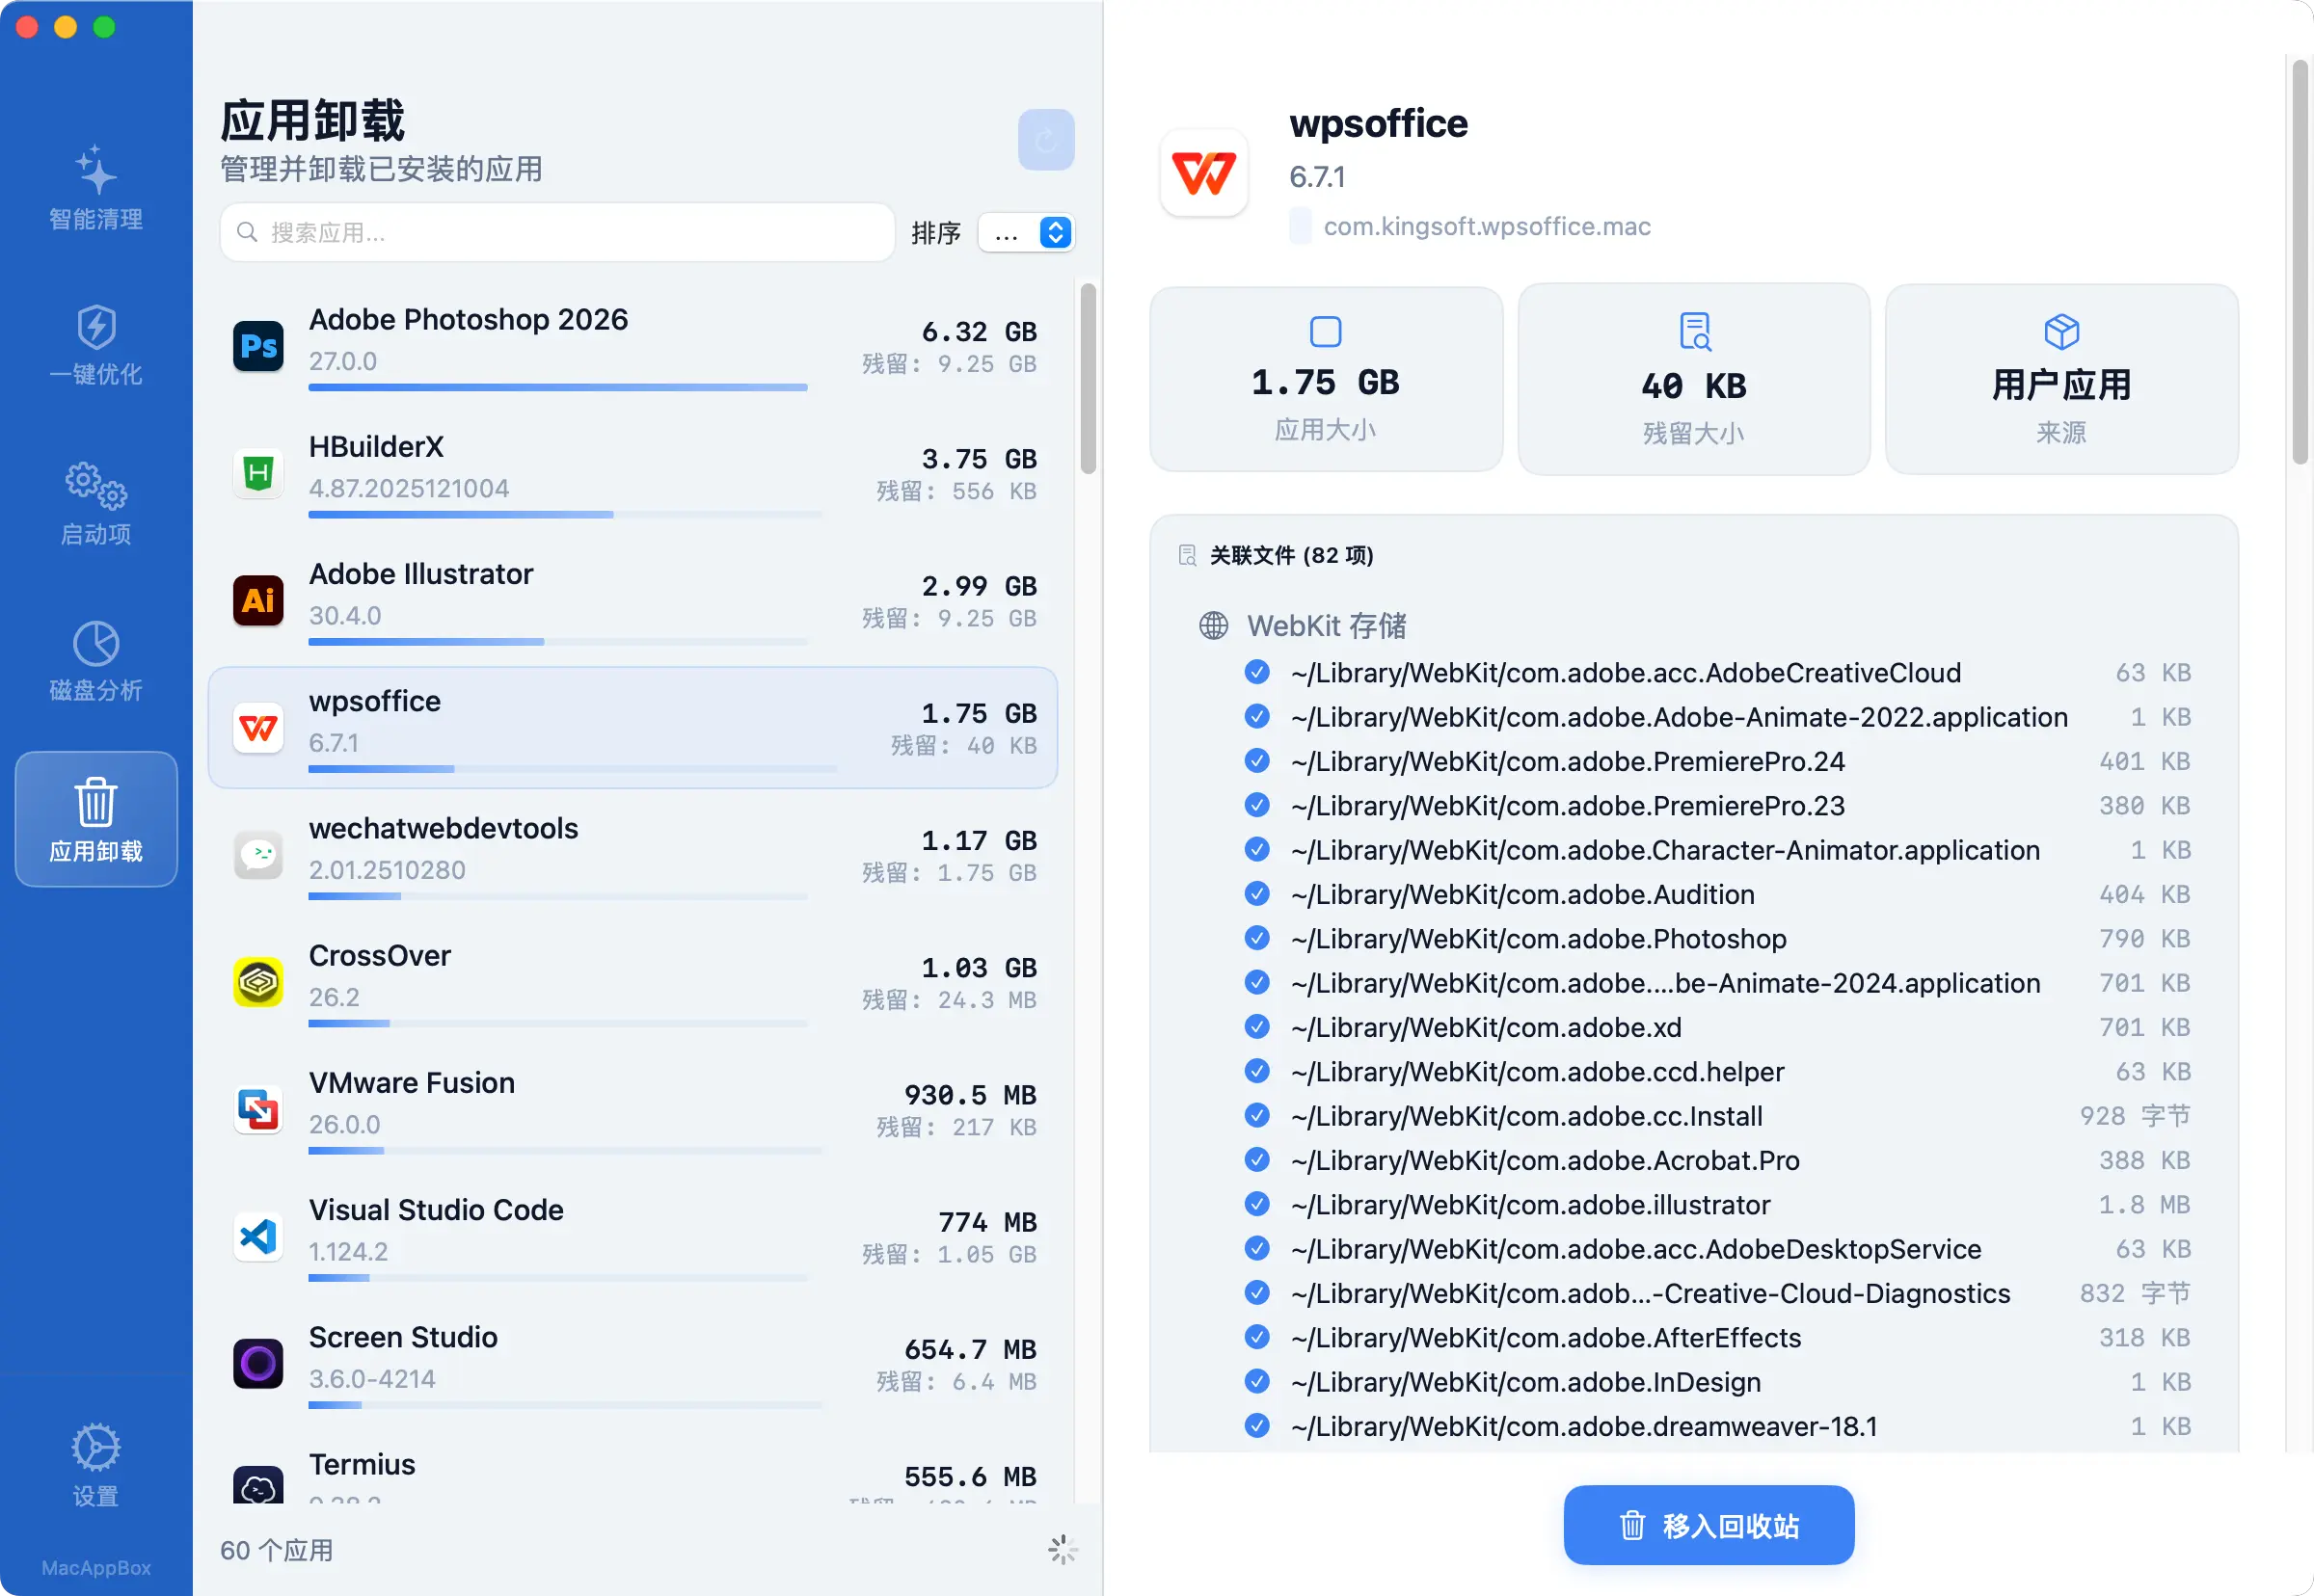Click the large wpsoffice logo in details
This screenshot has width=2314, height=1596.
pos(1203,173)
